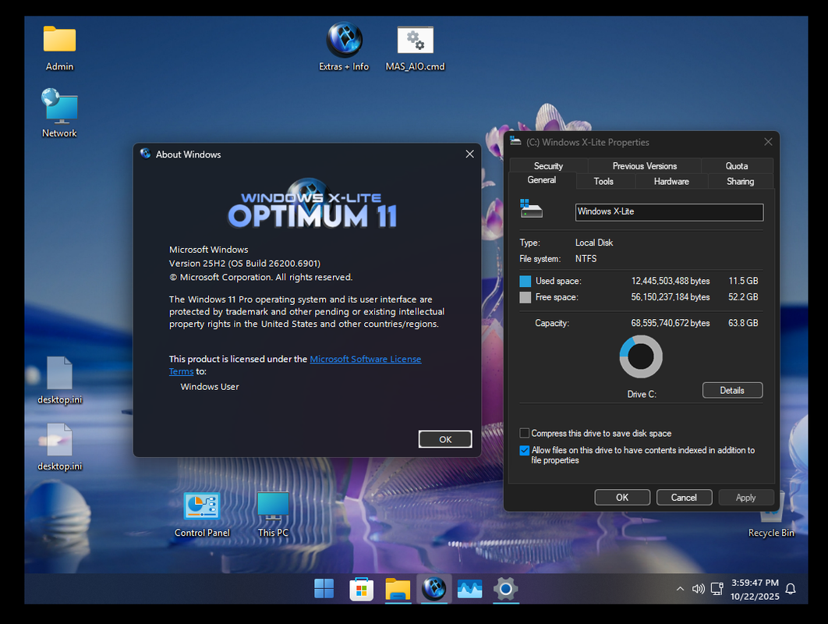Click the blue Used space color swatch
The width and height of the screenshot is (828, 624).
[x=525, y=281]
